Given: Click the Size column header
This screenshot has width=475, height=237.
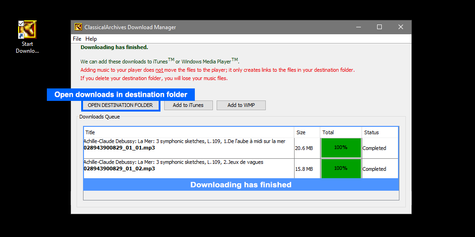Looking at the screenshot, I should point(307,132).
